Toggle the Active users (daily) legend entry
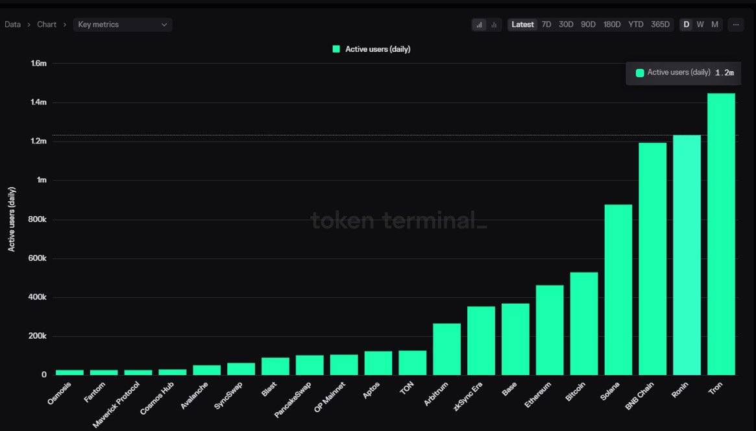The image size is (756, 431). coord(372,49)
